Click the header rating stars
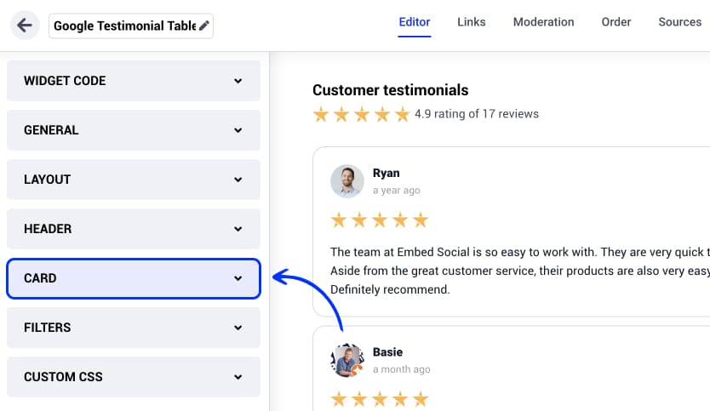The height and width of the screenshot is (411, 710). pyautogui.click(x=361, y=115)
